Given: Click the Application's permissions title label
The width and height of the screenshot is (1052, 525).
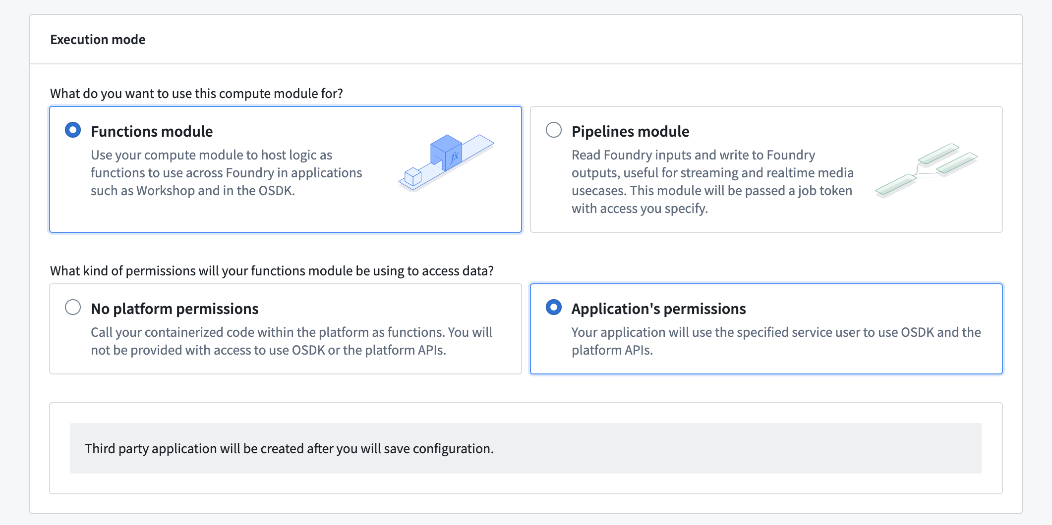Looking at the screenshot, I should click(659, 308).
